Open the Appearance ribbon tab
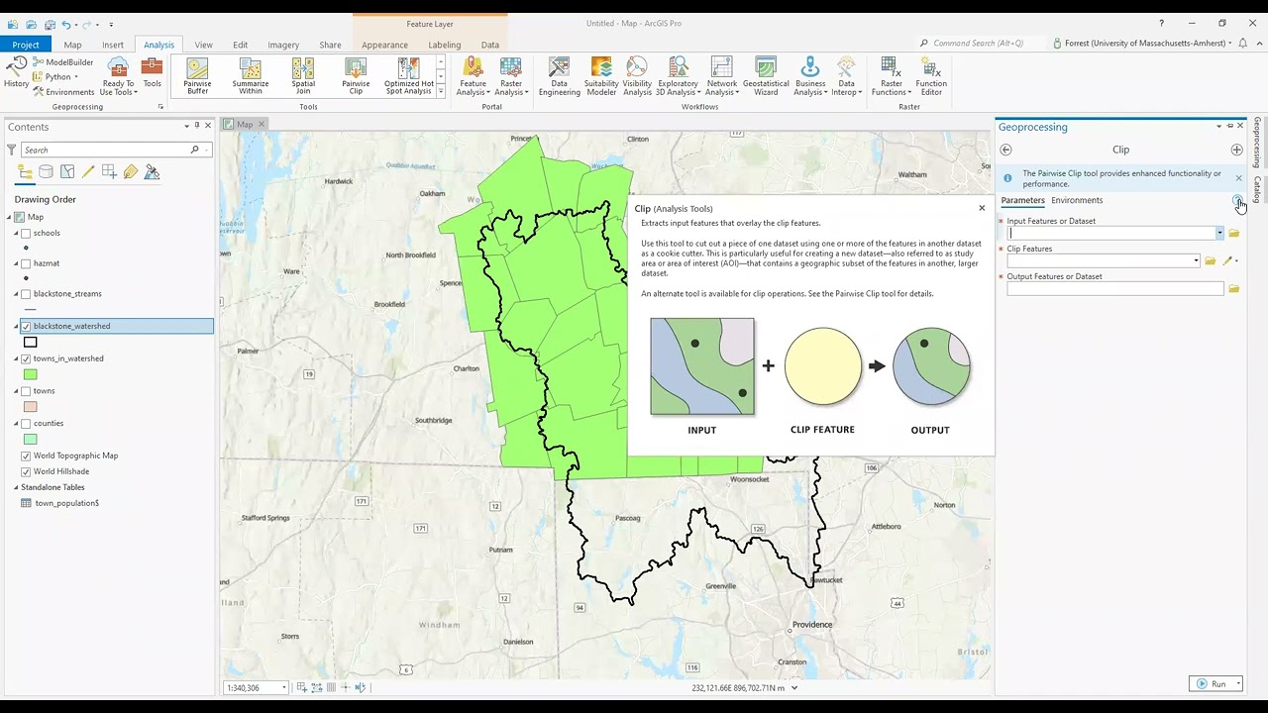 pos(384,45)
